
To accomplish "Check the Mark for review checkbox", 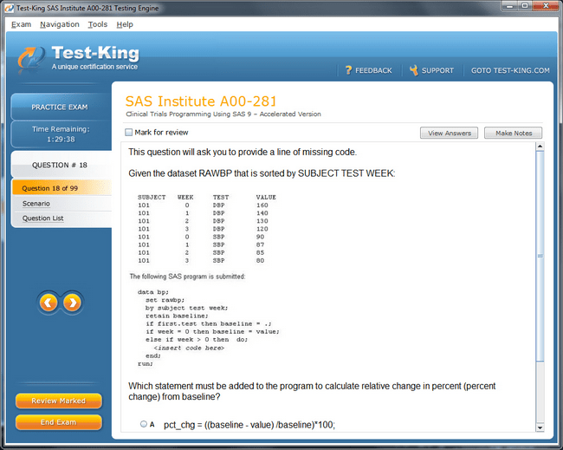I will [x=128, y=133].
